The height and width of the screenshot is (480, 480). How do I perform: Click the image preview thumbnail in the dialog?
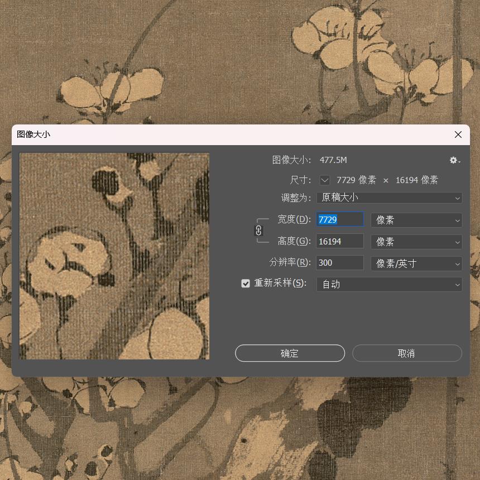coord(114,256)
